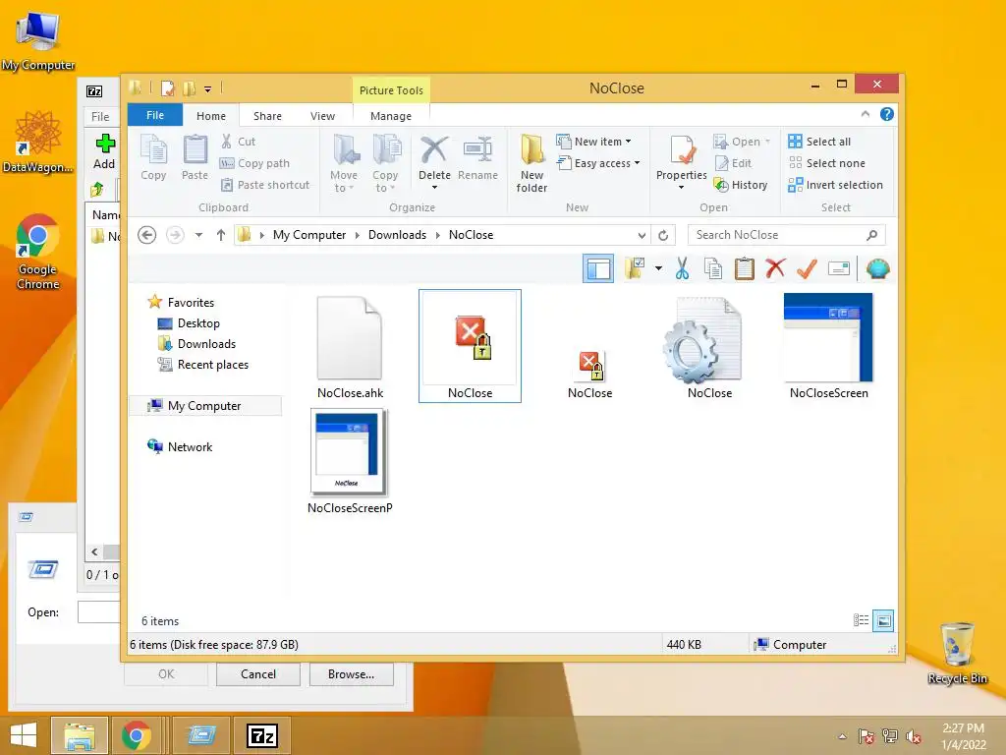Click Downloads in address breadcrumb
The height and width of the screenshot is (755, 1006).
pos(397,235)
